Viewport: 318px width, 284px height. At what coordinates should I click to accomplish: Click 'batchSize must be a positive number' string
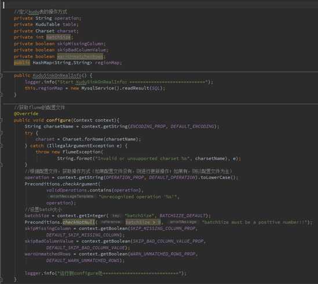point(255,223)
